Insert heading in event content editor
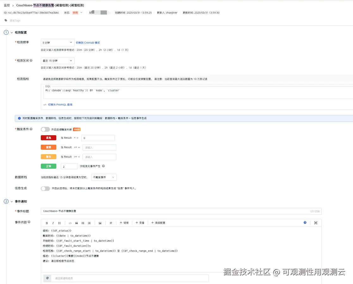 click(x=59, y=223)
